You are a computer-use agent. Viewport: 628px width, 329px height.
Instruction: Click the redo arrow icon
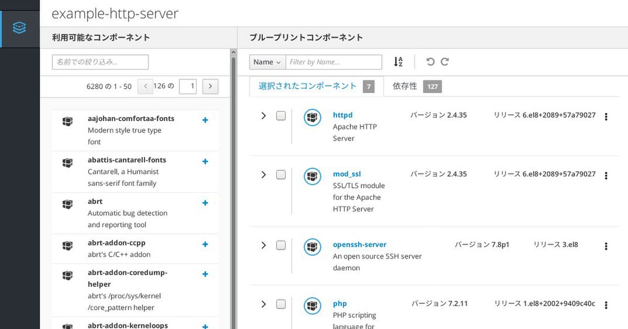point(445,62)
